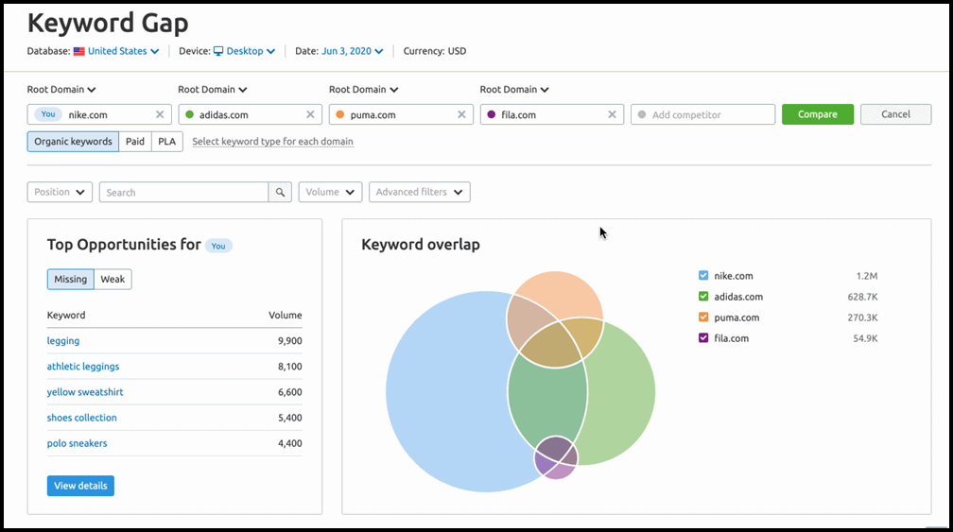Remove fila.com domain with its X icon

tap(612, 114)
